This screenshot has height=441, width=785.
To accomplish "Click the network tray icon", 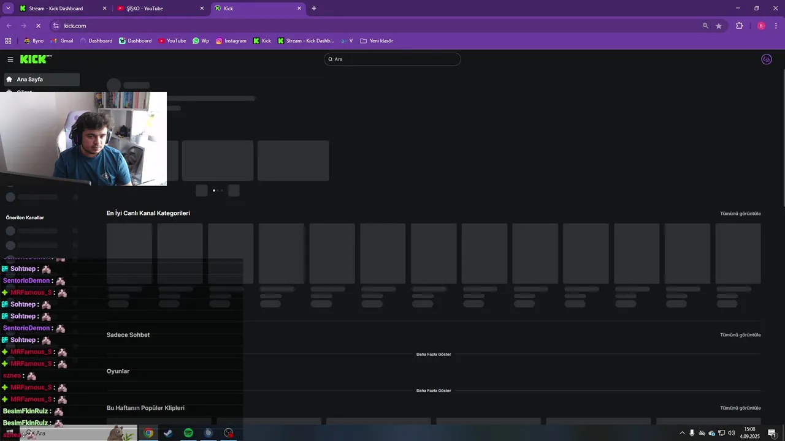I will pos(721,433).
